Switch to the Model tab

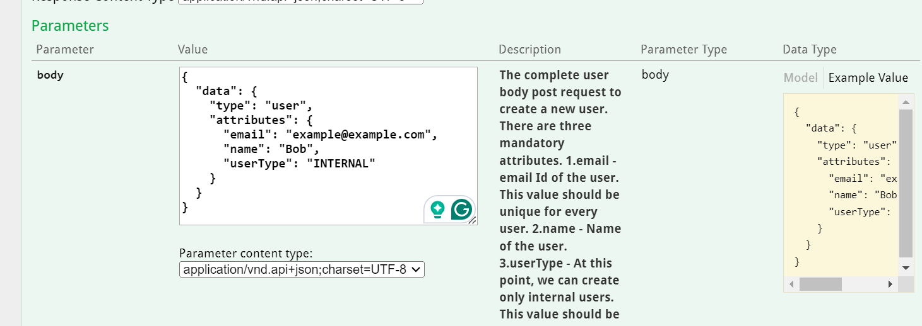pyautogui.click(x=800, y=78)
